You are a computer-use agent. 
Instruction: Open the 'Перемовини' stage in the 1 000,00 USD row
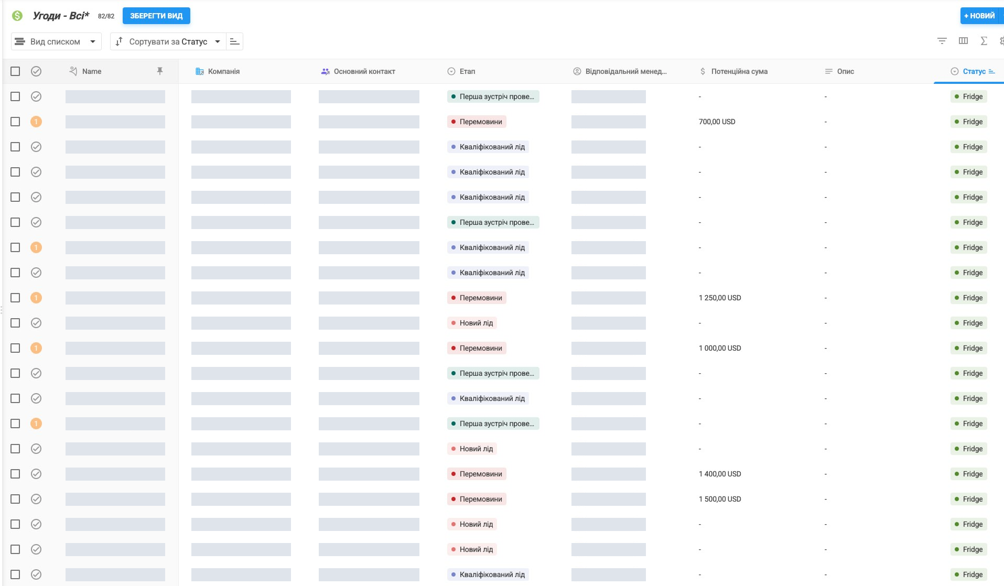[477, 348]
